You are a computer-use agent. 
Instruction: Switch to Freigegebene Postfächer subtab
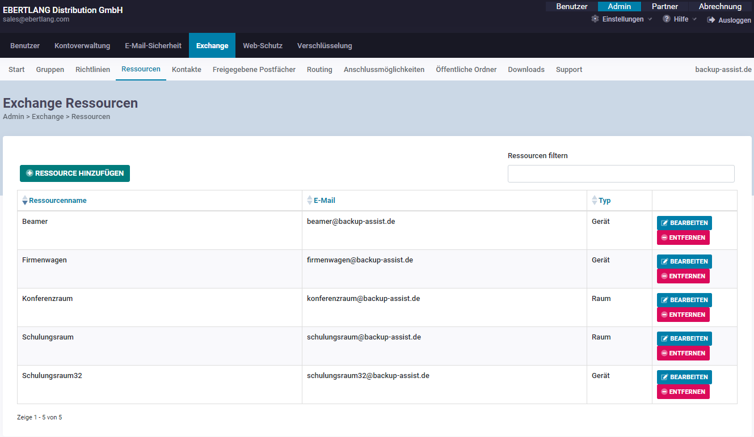(254, 70)
